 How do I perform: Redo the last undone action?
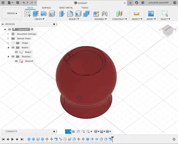coord(32,3)
